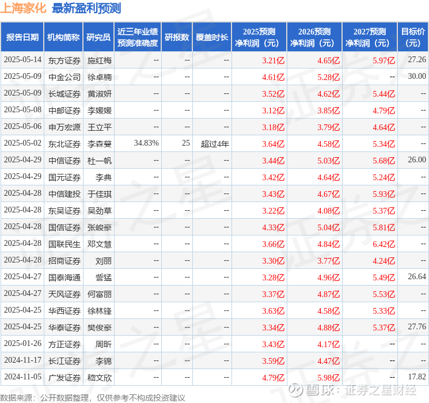The image size is (429, 403).
Task: Click researcher name 吴劲草
Action: point(99,211)
